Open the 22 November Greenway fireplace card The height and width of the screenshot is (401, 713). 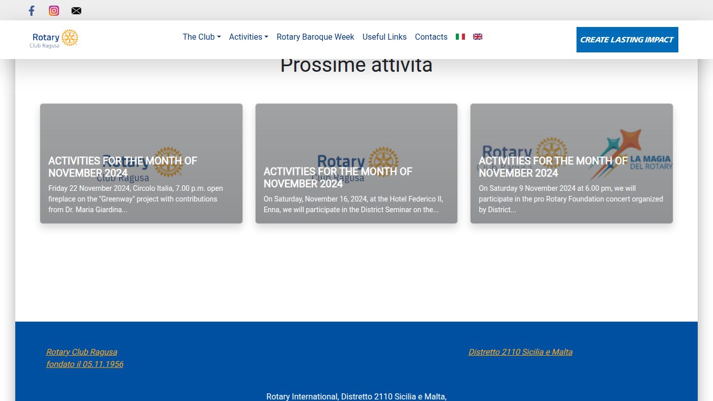click(141, 163)
